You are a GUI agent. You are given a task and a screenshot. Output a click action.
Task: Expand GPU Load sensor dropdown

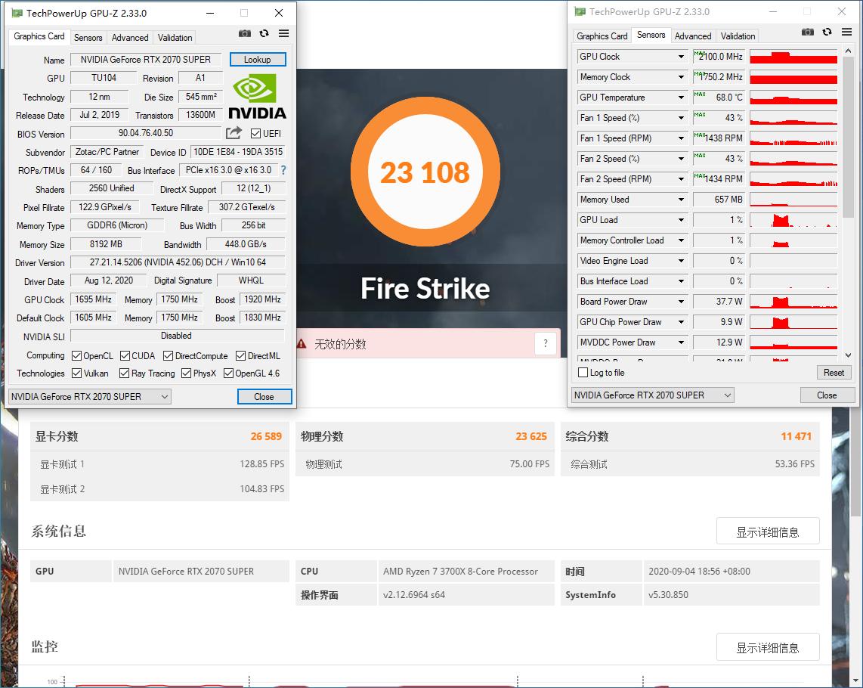coord(681,220)
